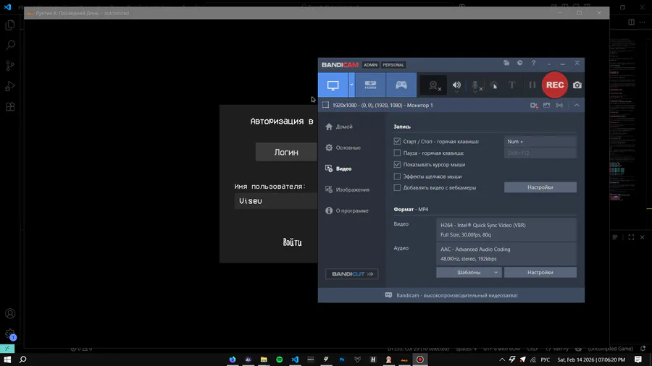Click the image capture icon in status row
652x366 pixels.
(546, 106)
